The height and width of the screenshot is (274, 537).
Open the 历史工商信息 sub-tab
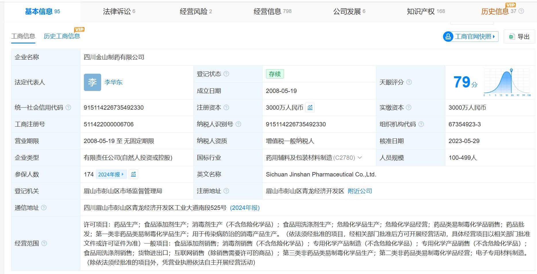62,36
